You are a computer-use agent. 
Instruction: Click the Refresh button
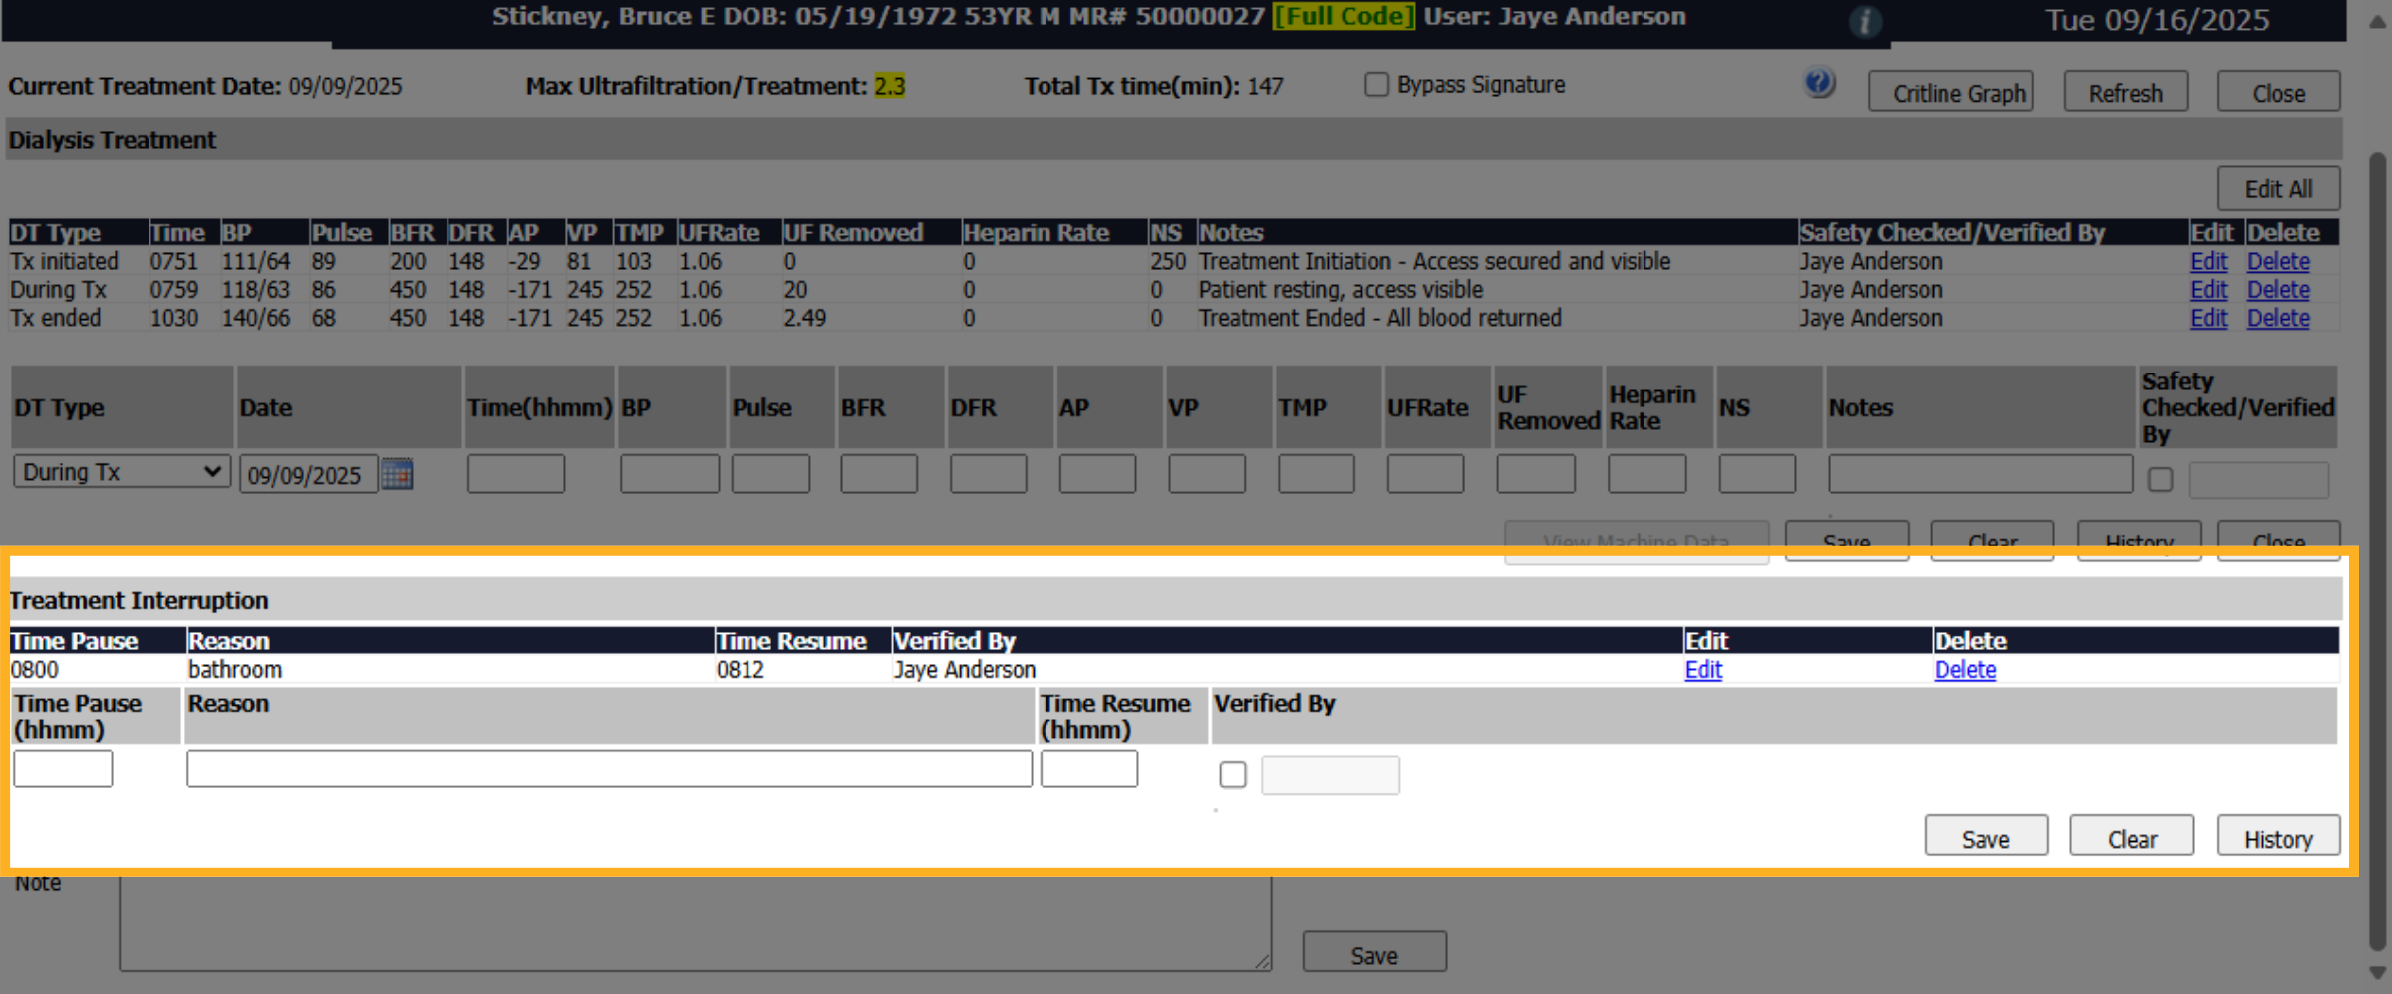[2126, 92]
